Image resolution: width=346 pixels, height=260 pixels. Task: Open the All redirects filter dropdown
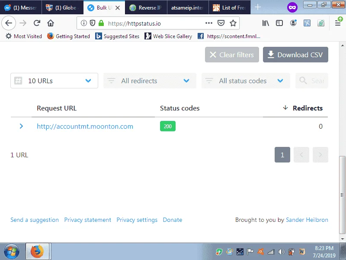tap(150, 81)
